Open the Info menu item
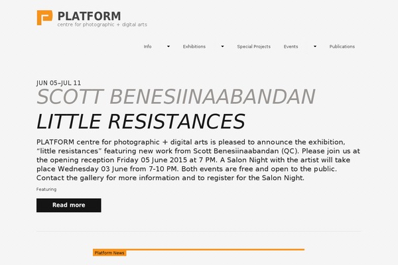Image resolution: width=398 pixels, height=265 pixels. pos(147,46)
